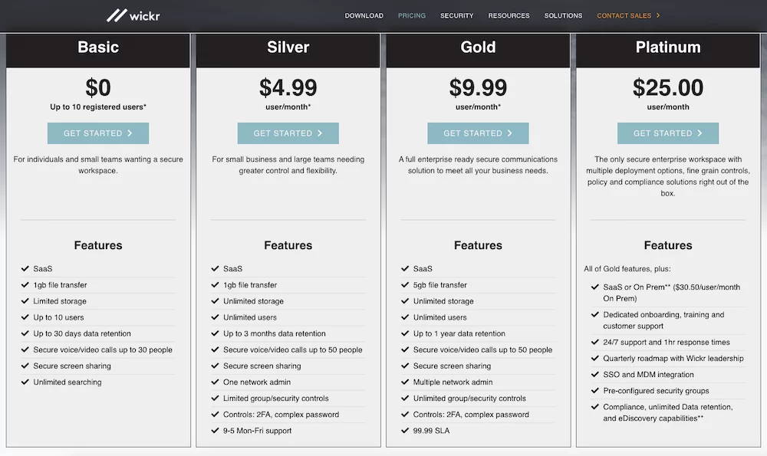
Task: Click the checkmark beside Silver's 9-5 Mon-Fri support
Action: (x=215, y=431)
